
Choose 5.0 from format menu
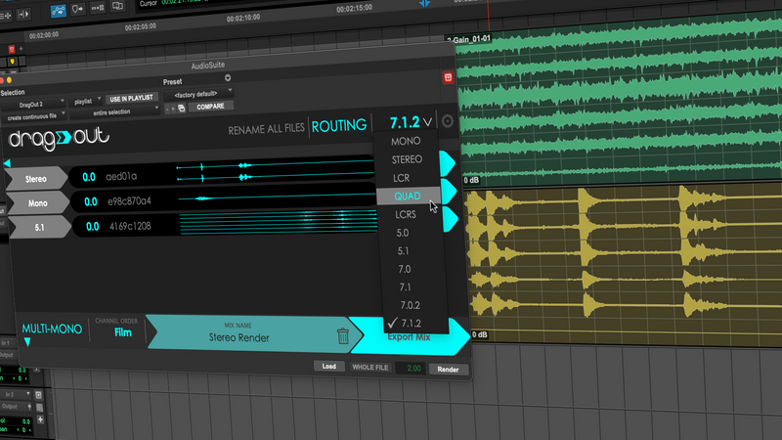[403, 233]
